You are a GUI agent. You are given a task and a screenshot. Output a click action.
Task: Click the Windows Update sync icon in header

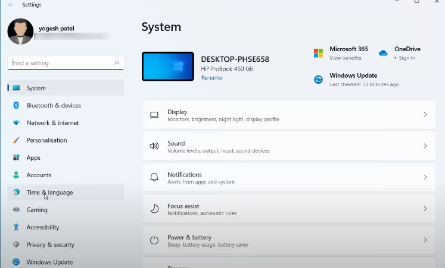[318, 80]
